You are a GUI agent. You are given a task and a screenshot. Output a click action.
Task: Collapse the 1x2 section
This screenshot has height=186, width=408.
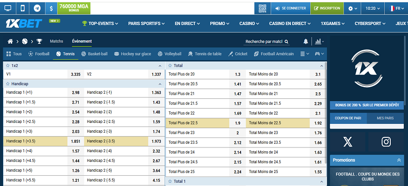[x=160, y=66]
